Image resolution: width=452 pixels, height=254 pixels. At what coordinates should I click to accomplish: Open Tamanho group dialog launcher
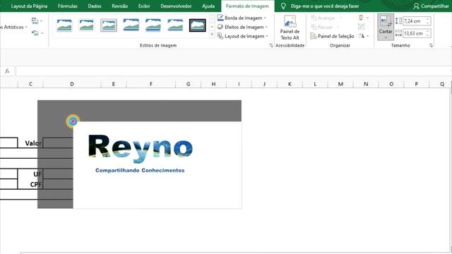431,45
